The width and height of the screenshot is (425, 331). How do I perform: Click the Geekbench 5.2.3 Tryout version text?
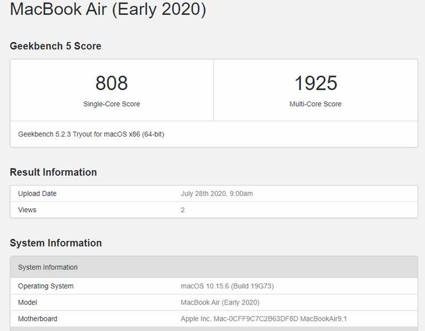[x=91, y=134]
